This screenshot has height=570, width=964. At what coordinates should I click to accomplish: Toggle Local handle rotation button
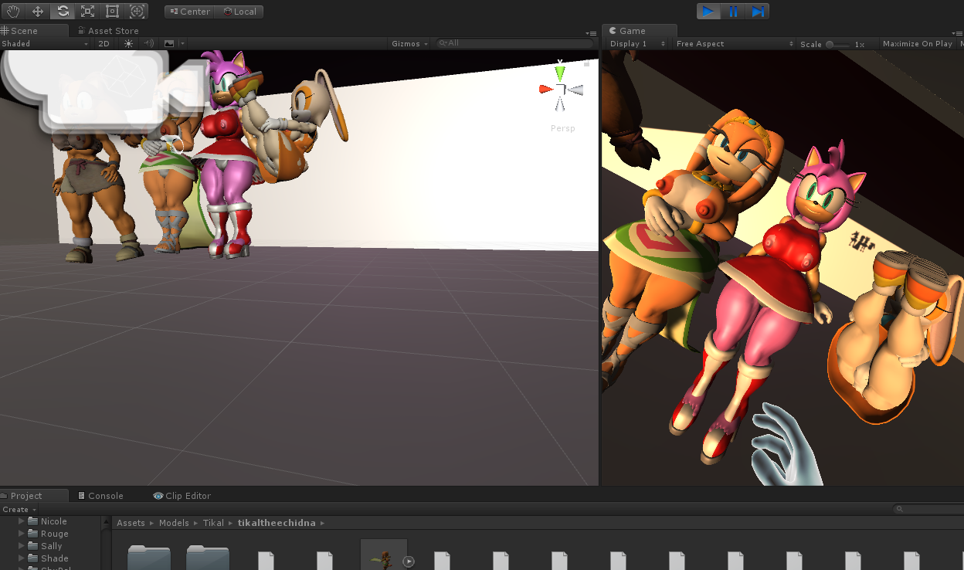coord(239,12)
